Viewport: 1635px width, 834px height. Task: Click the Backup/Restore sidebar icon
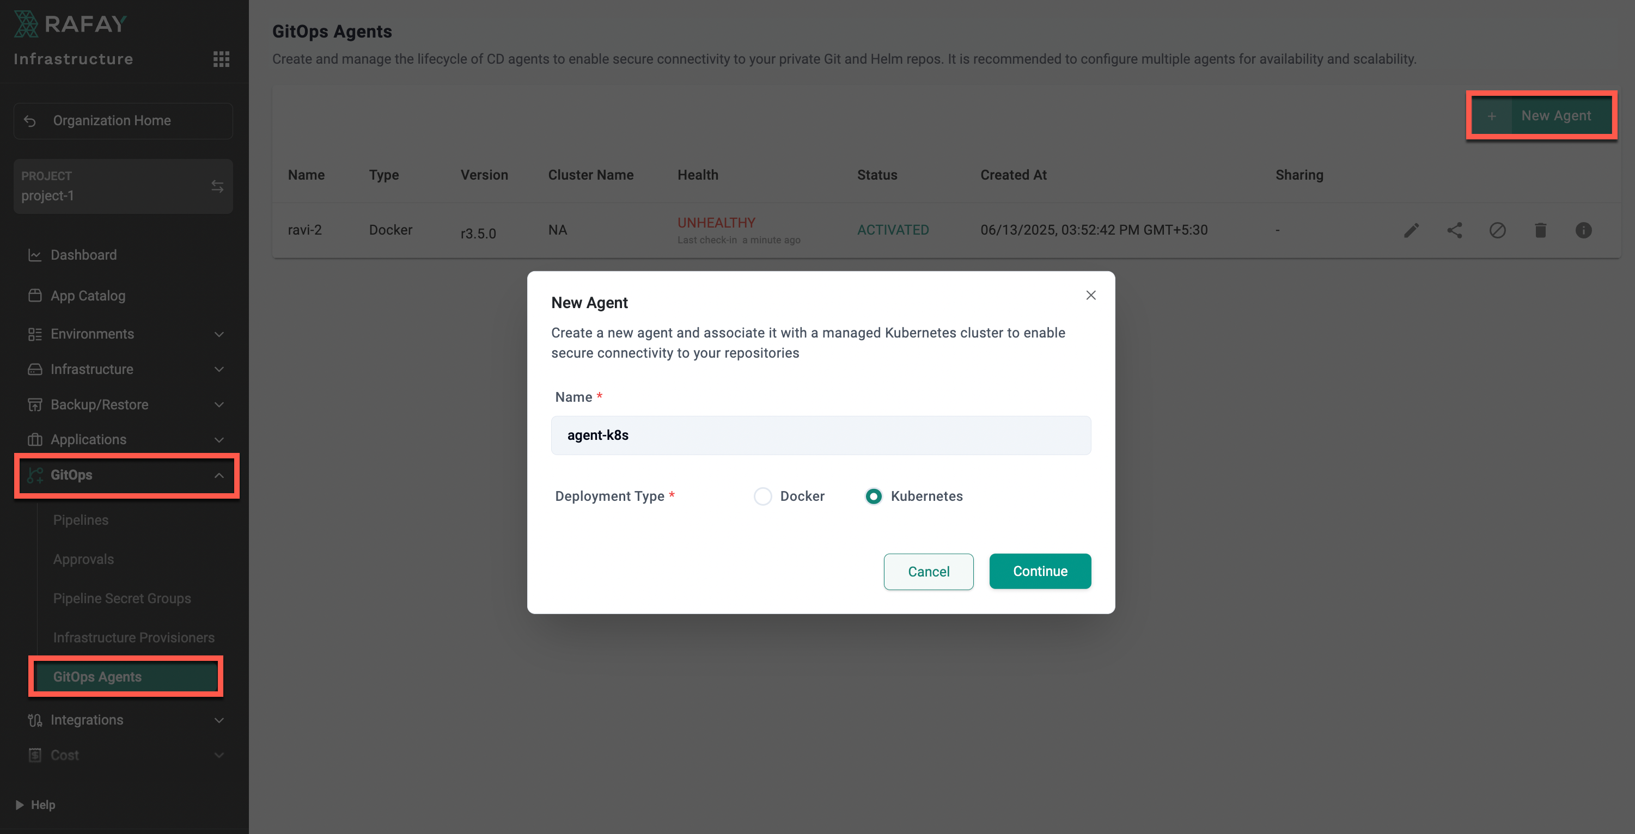coord(35,404)
